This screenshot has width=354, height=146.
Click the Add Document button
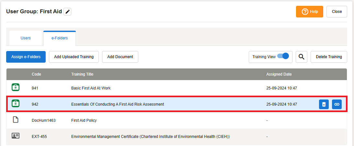120,57
